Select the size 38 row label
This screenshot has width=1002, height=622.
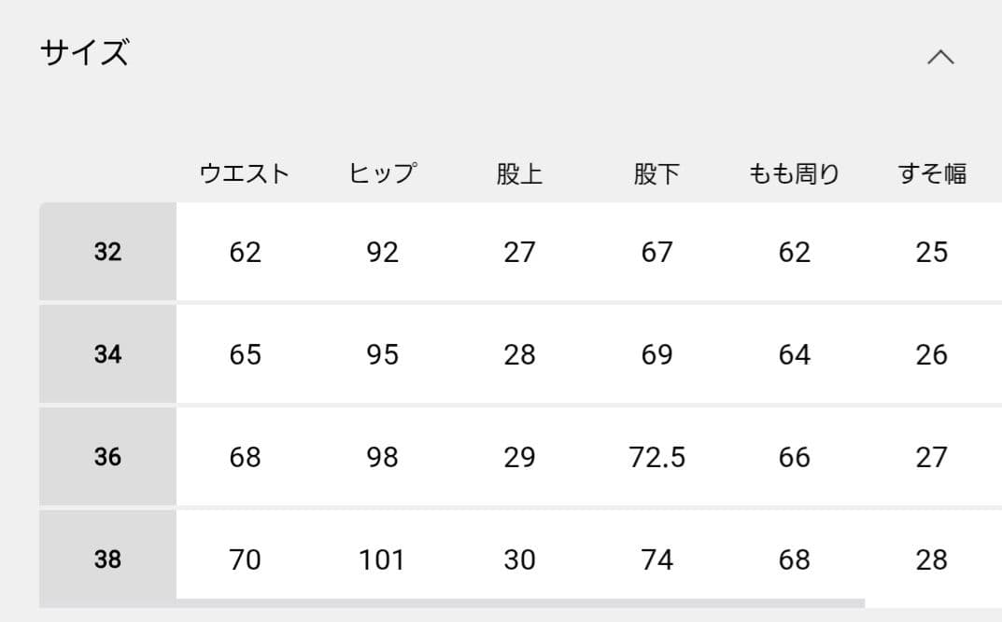point(107,560)
